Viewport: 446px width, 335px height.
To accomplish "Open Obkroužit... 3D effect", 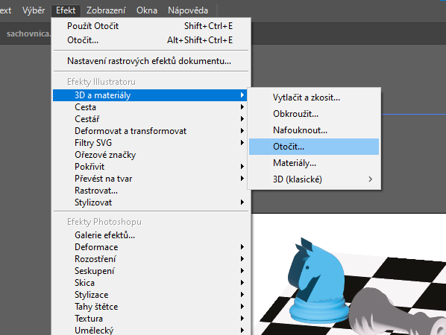I will [314, 114].
